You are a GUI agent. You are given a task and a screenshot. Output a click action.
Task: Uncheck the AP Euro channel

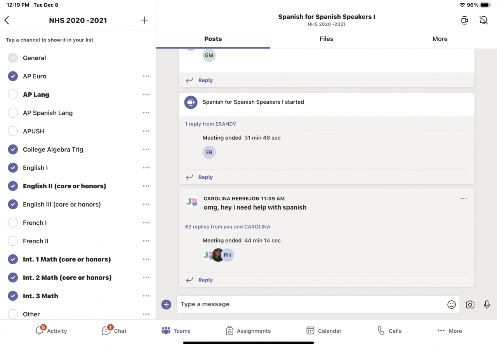pyautogui.click(x=13, y=76)
